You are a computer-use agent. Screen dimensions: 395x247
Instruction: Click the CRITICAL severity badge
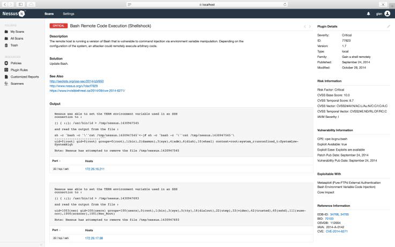58,26
